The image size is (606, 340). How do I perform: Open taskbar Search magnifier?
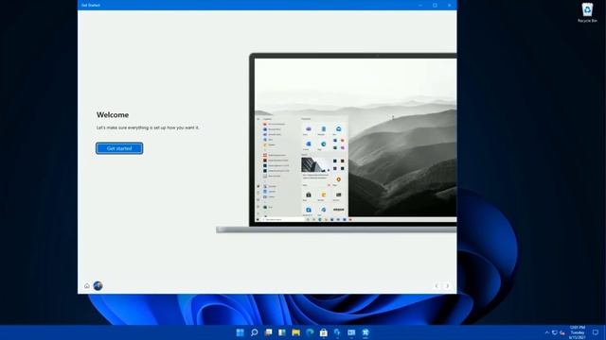254,332
